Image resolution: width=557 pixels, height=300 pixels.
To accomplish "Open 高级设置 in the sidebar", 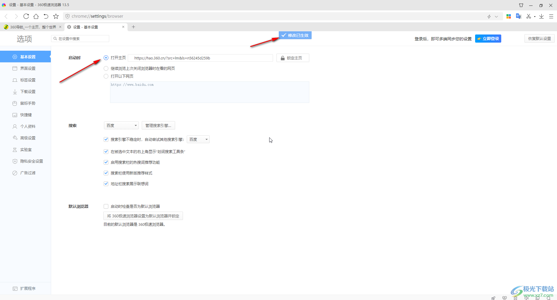I will [25, 138].
